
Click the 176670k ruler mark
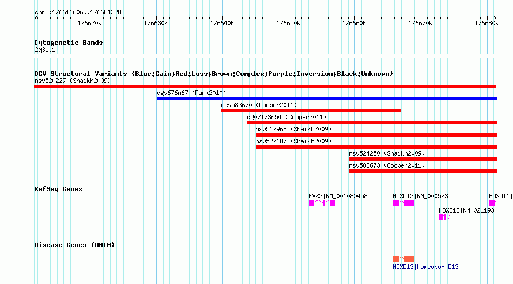coord(420,24)
